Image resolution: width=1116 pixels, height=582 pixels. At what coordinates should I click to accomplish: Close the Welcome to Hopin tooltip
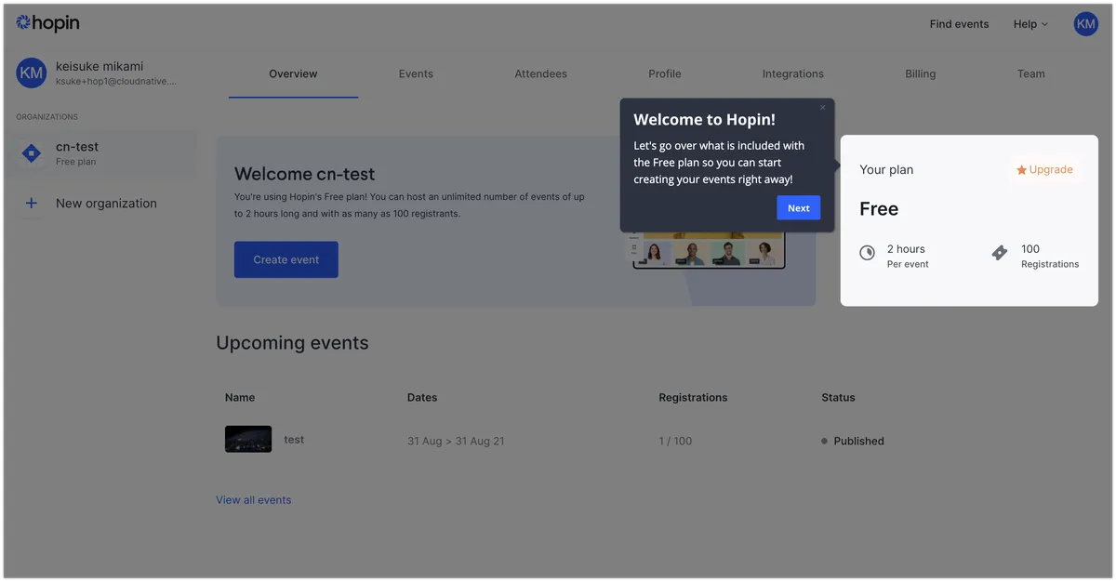pos(822,108)
